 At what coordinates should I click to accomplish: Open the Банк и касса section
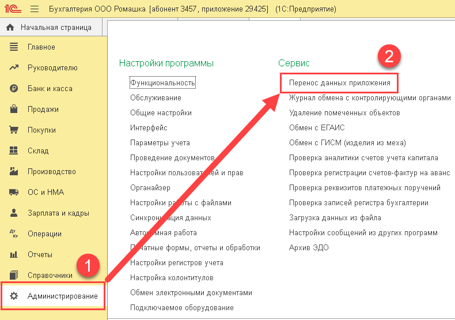pos(50,89)
